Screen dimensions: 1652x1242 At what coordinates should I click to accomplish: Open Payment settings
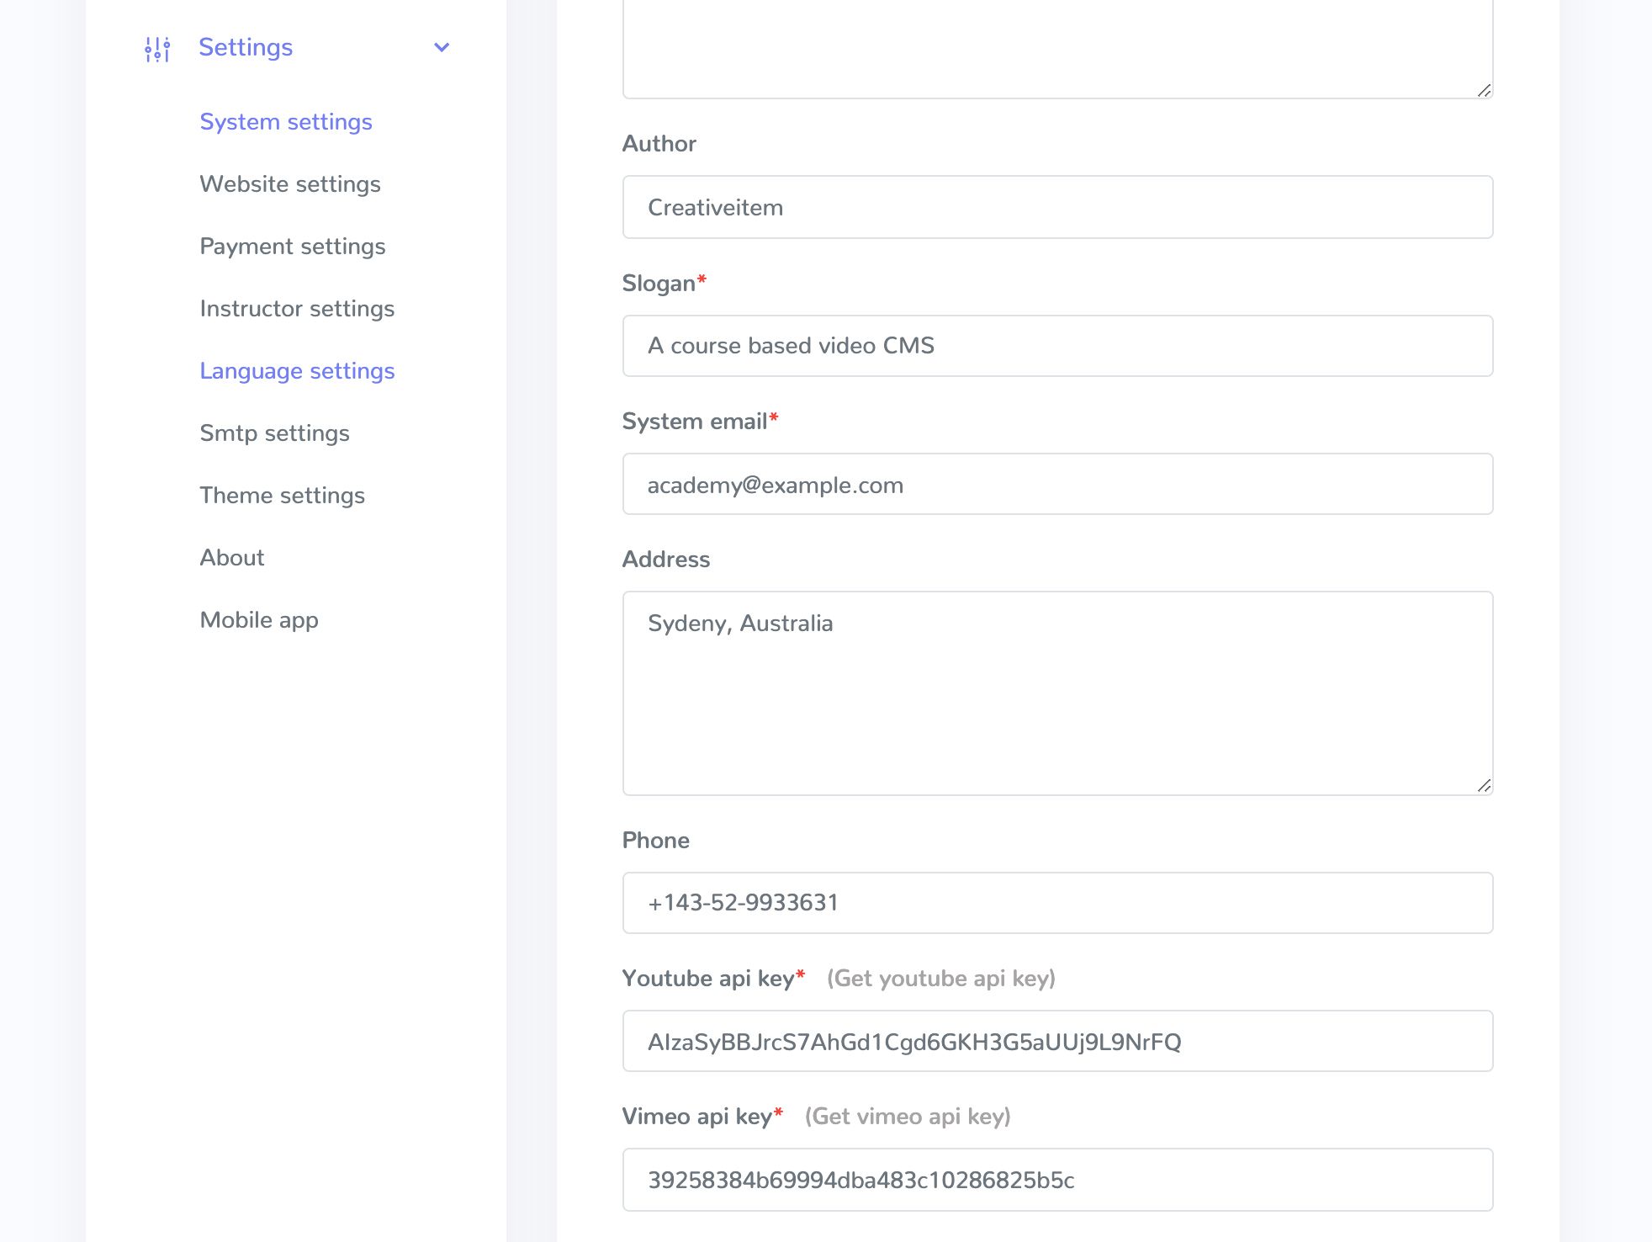pos(293,247)
